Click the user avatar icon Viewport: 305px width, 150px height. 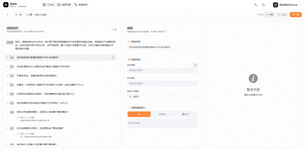pos(275,5)
